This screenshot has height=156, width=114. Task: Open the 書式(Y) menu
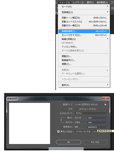pyautogui.click(x=90, y=2)
